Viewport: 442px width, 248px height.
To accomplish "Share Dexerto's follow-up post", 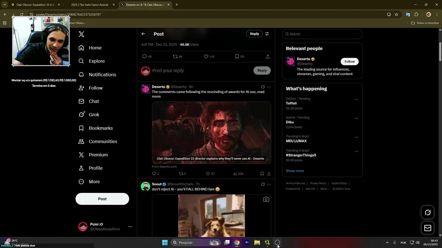I will [269, 174].
